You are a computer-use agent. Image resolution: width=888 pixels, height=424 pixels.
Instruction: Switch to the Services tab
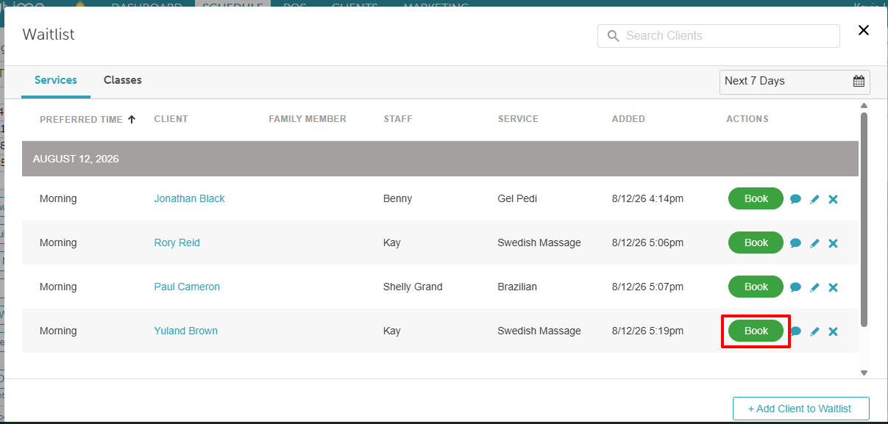click(x=56, y=80)
